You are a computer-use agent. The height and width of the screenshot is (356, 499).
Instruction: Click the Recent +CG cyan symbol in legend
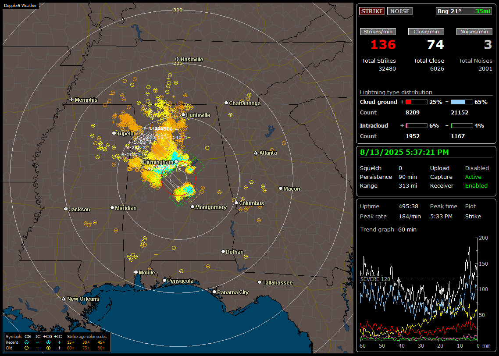point(48,342)
